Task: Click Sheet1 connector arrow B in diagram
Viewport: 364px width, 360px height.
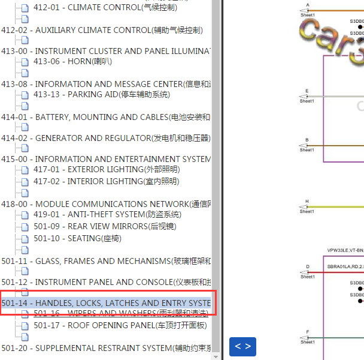Action: 304,145
